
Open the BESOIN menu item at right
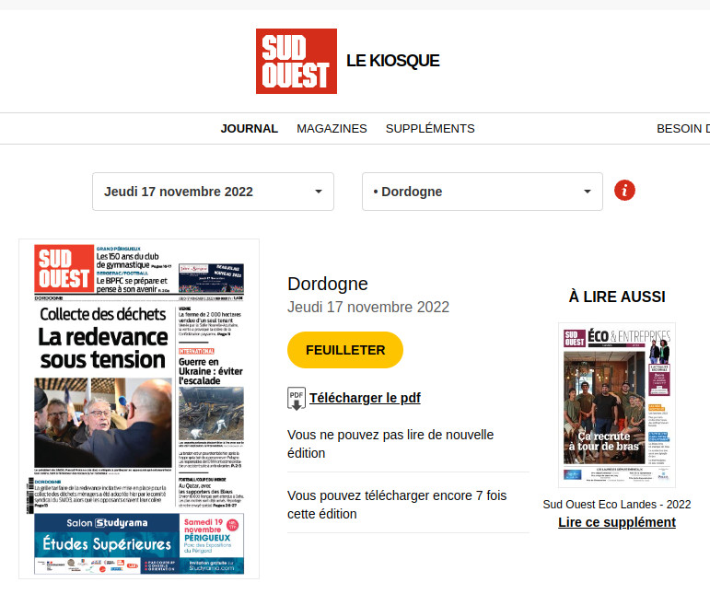(x=682, y=129)
